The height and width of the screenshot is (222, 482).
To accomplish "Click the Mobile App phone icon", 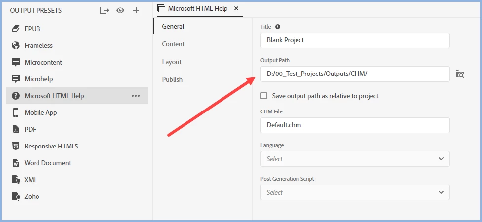I will tap(16, 112).
